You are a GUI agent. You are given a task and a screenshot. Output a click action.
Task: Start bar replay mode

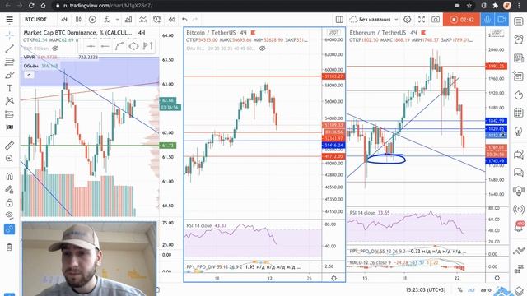[171, 20]
